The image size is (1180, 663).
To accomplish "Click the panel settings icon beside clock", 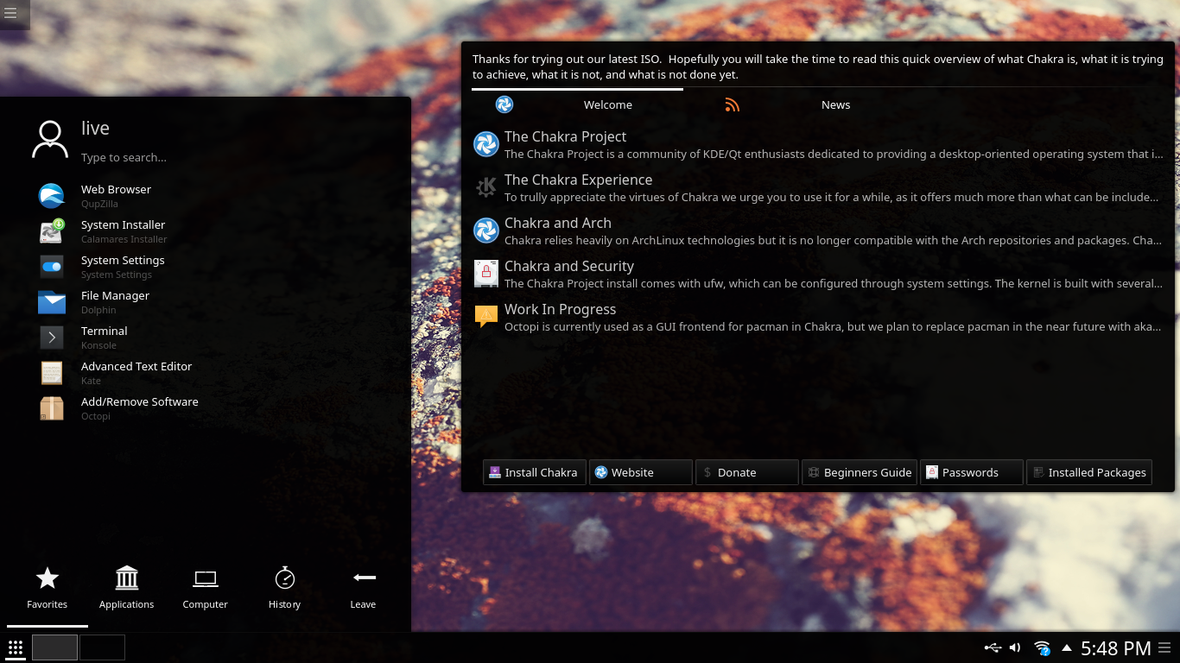I will coord(1165,647).
